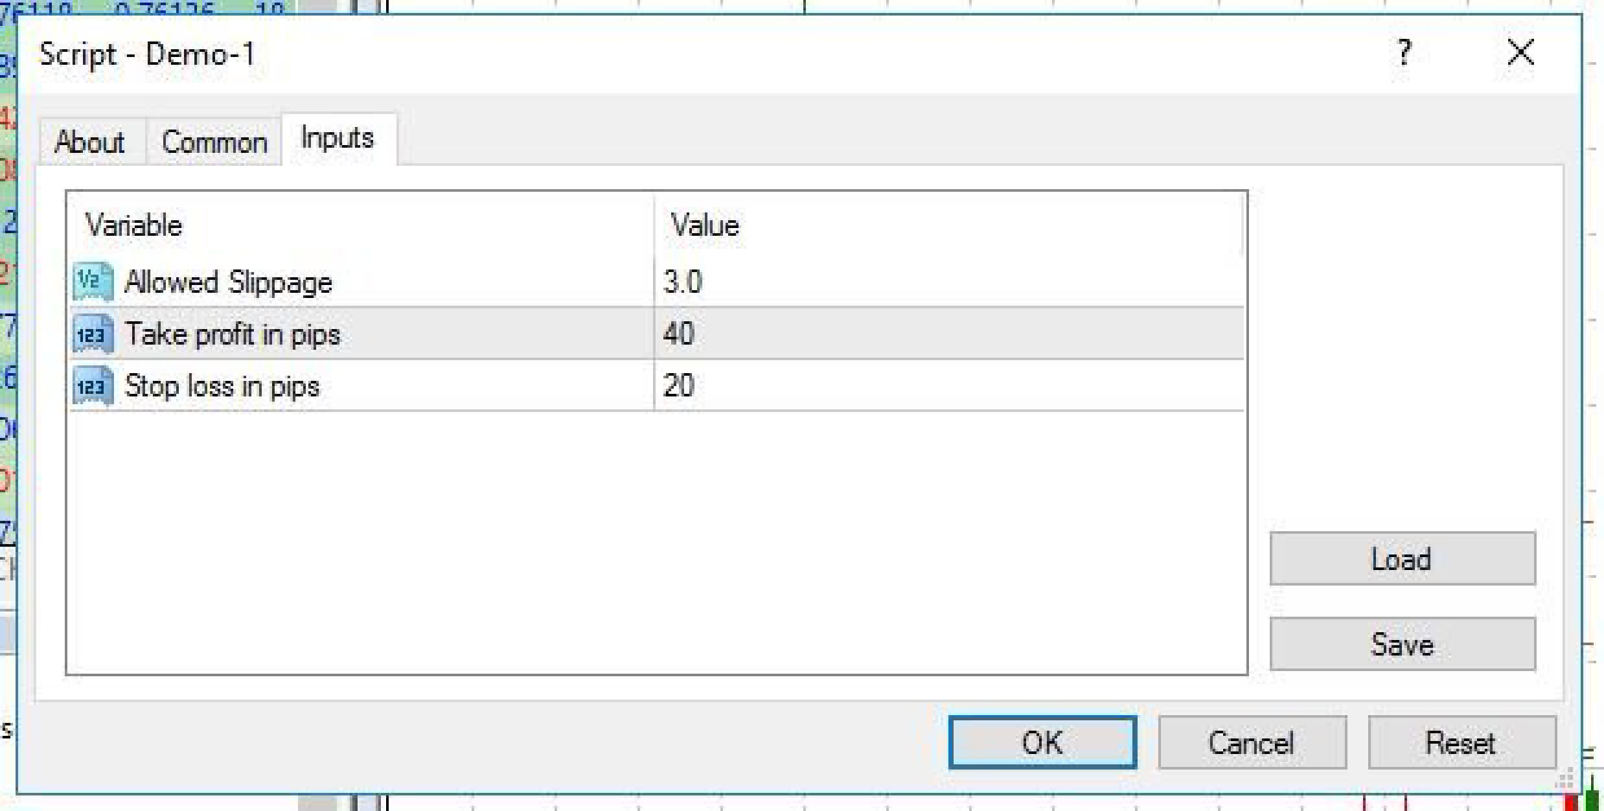Confirm with the OK button
The height and width of the screenshot is (811, 1604).
(1042, 742)
